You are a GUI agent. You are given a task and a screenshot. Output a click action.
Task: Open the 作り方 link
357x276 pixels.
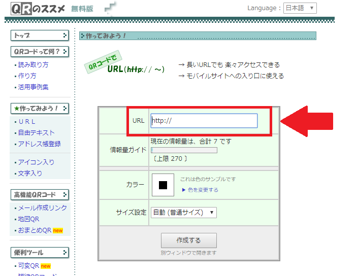click(x=27, y=76)
